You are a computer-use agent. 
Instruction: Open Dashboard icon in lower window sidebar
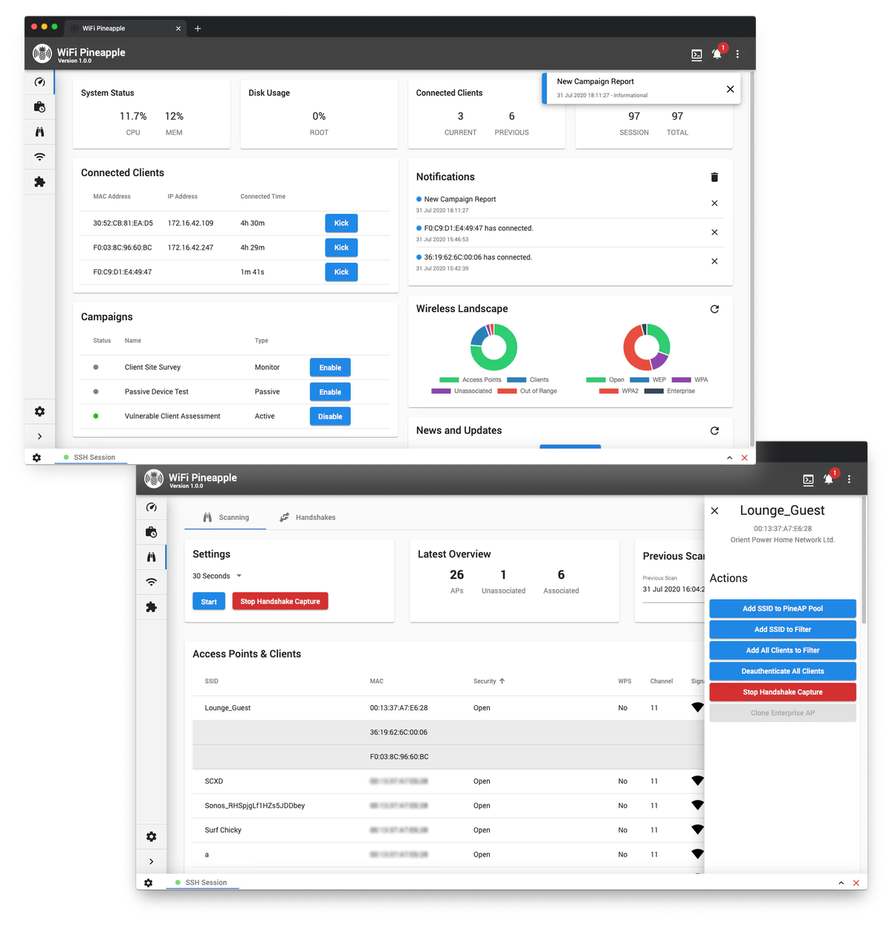point(151,507)
